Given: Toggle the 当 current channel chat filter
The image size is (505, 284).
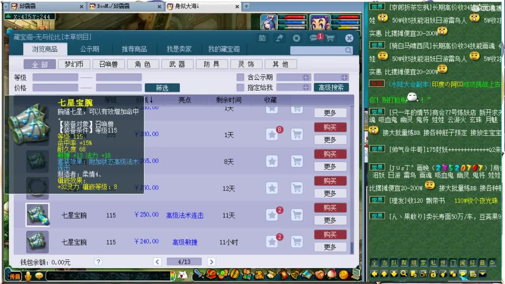Looking at the screenshot, I should 384,263.
